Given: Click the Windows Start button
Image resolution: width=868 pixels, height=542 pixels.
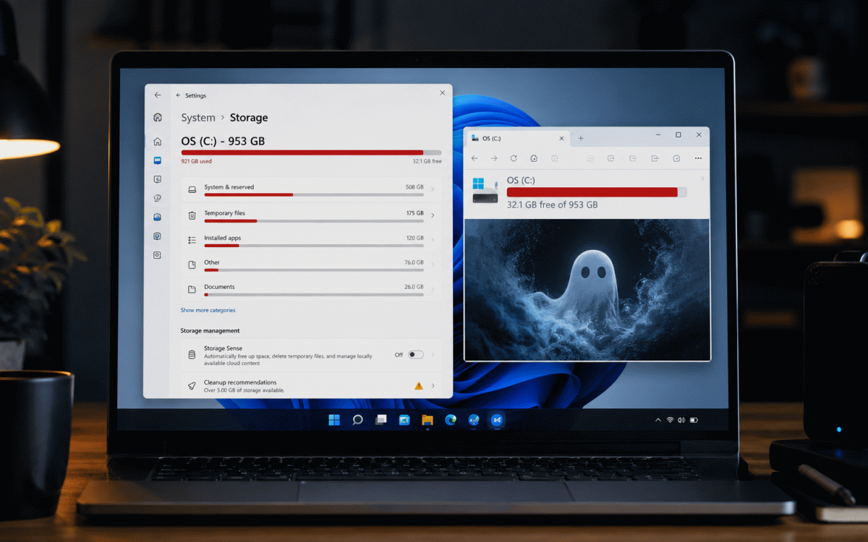Looking at the screenshot, I should coord(334,420).
